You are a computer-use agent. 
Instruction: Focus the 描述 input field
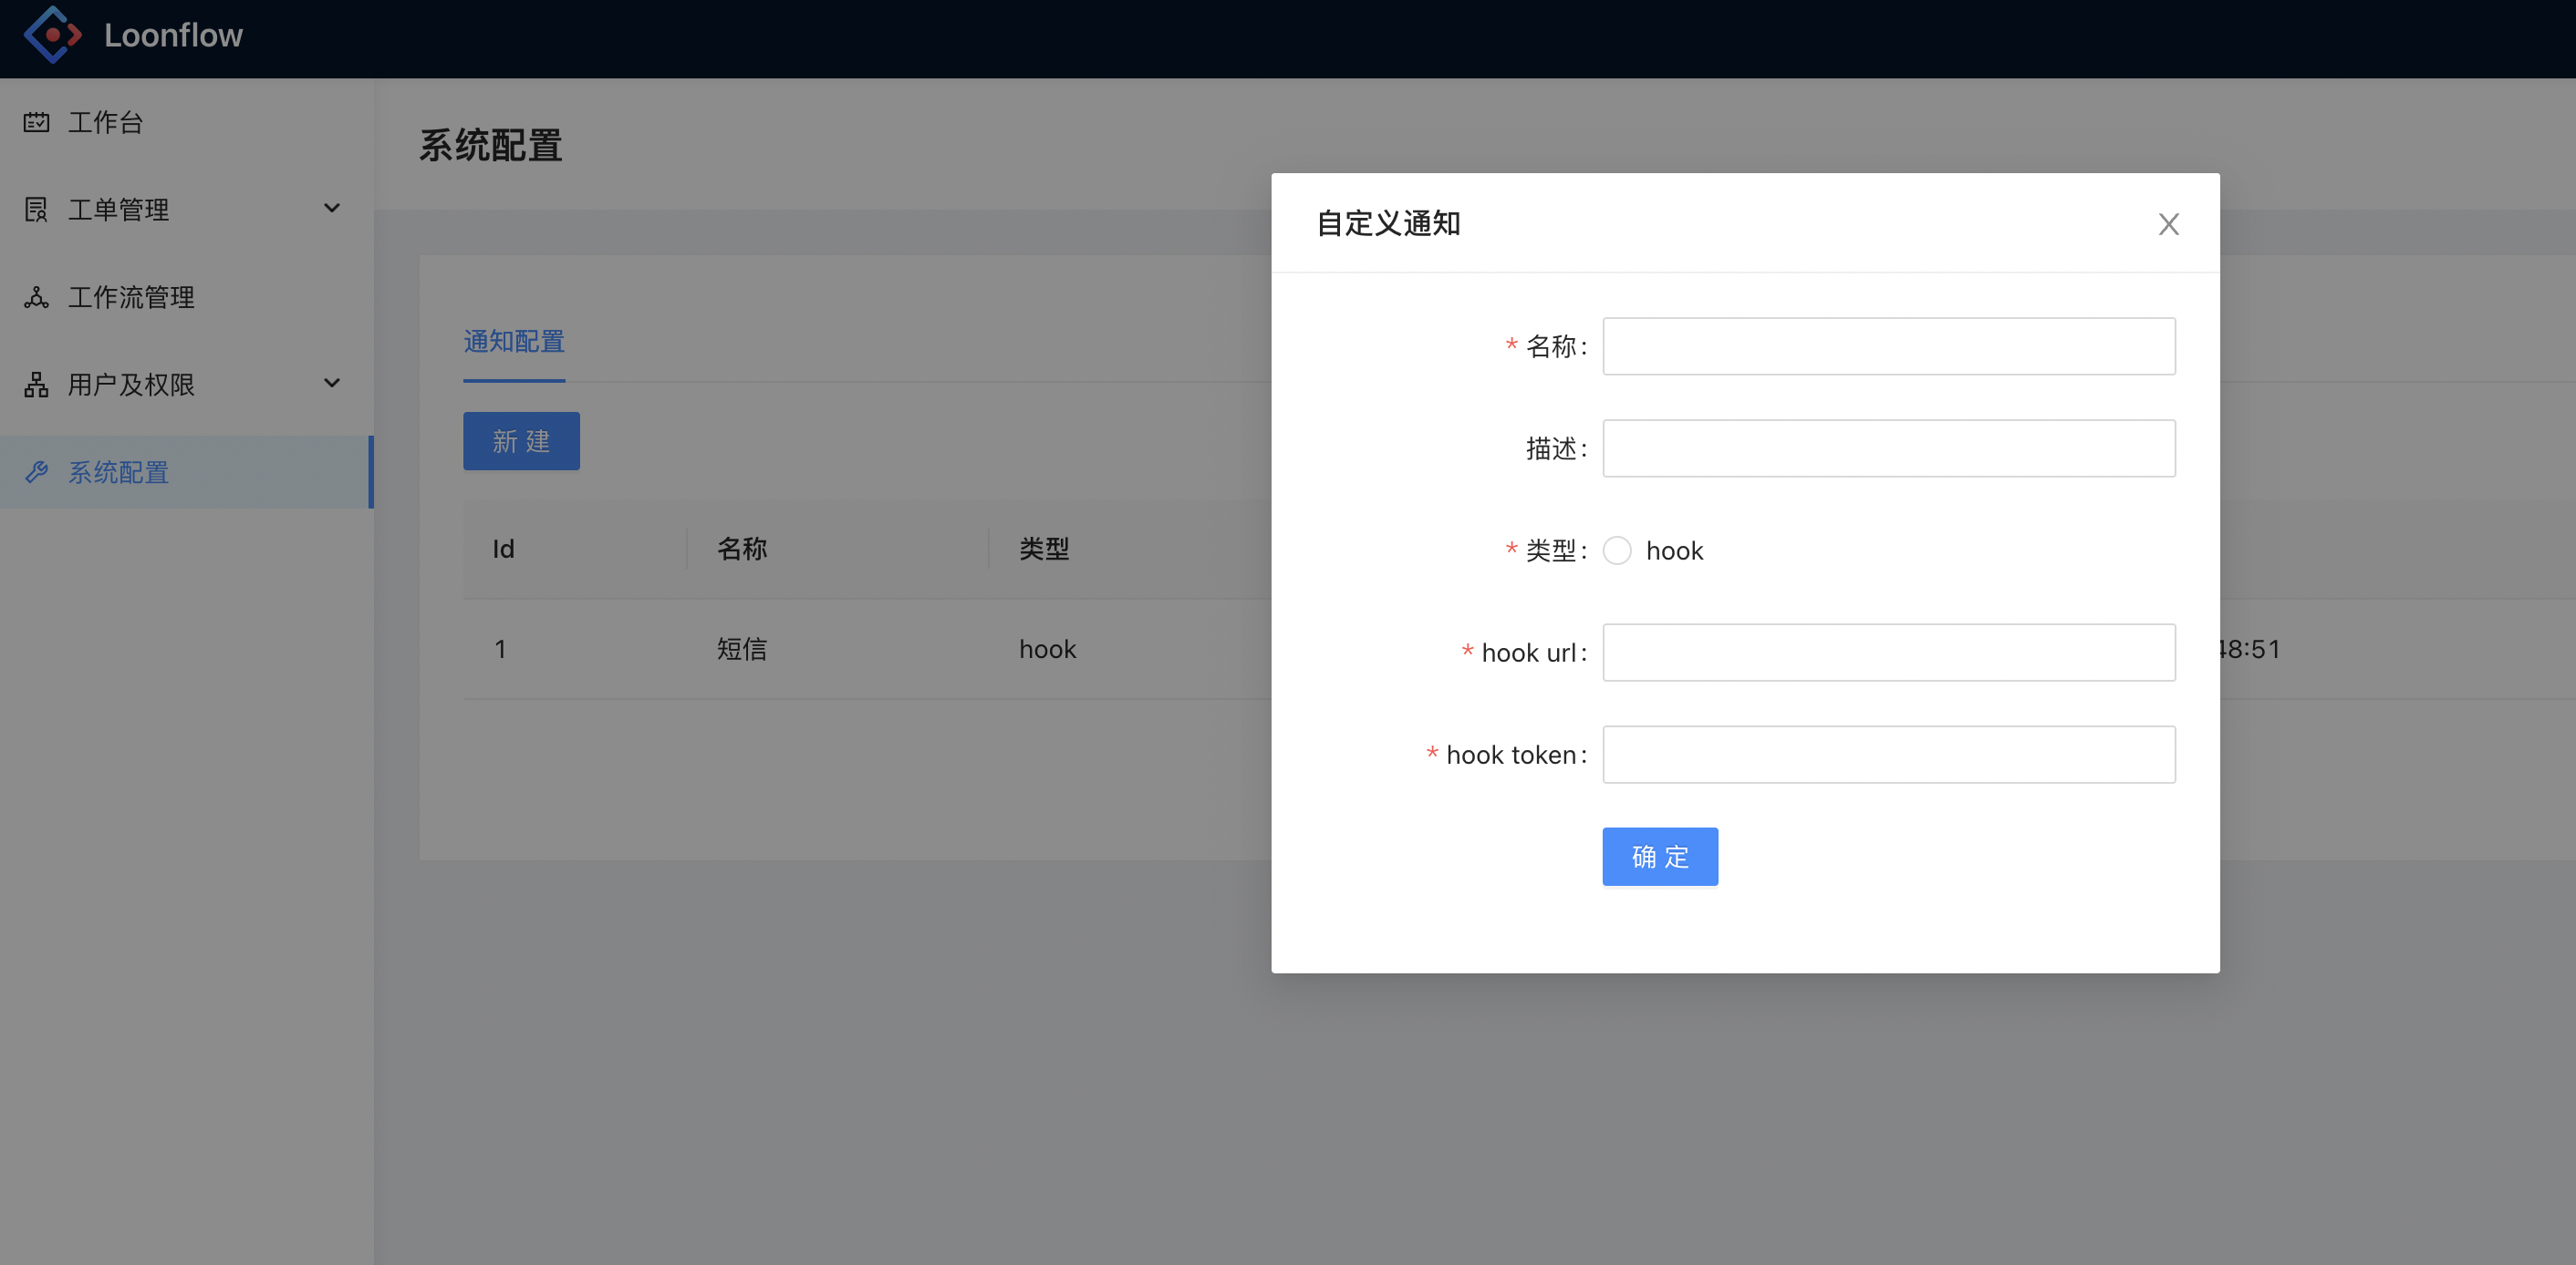[1888, 448]
